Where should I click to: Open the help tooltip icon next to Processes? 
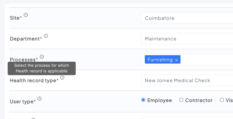(x=42, y=57)
